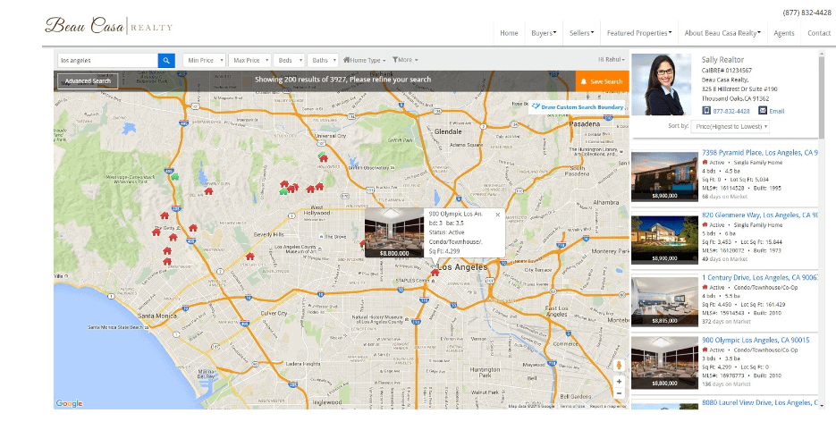Click the Street View pegman icon
Image resolution: width=836 pixels, height=430 pixels.
tap(619, 366)
